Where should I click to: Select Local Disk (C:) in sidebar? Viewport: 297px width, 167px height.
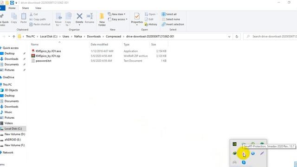(x=13, y=128)
